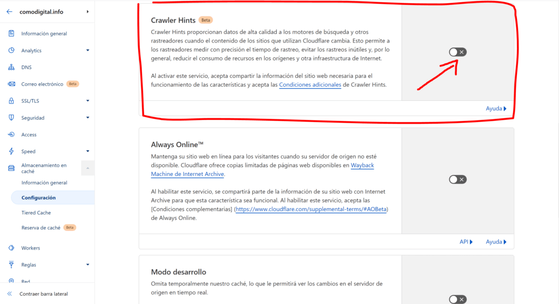
Task: Open Correo electrónico sidebar item
Action: coord(42,84)
